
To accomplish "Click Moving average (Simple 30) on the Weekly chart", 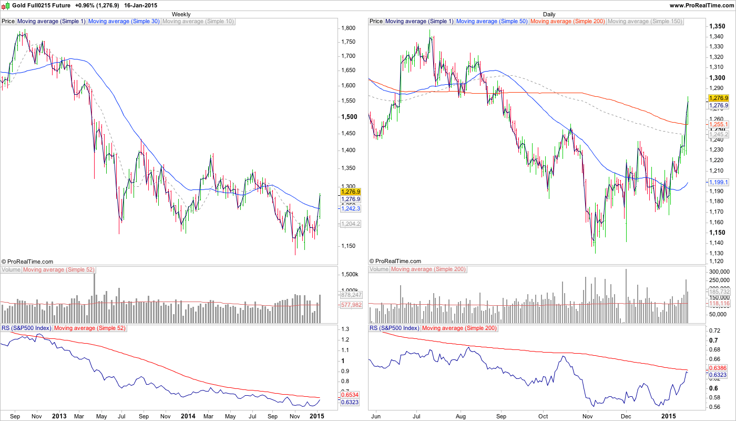I will [124, 22].
